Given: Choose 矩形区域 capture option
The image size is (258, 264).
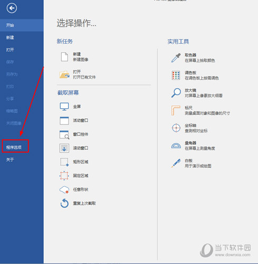Looking at the screenshot, I should [x=81, y=162].
